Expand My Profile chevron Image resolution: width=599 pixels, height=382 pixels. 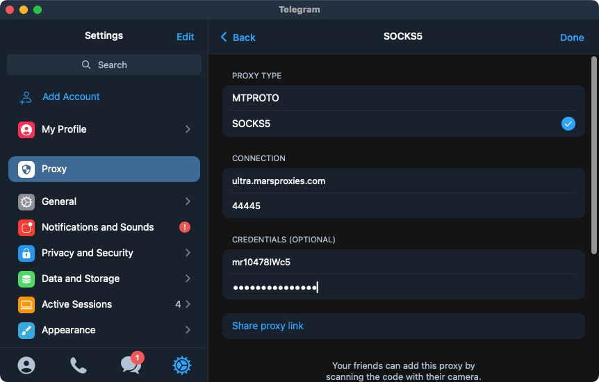tap(188, 129)
